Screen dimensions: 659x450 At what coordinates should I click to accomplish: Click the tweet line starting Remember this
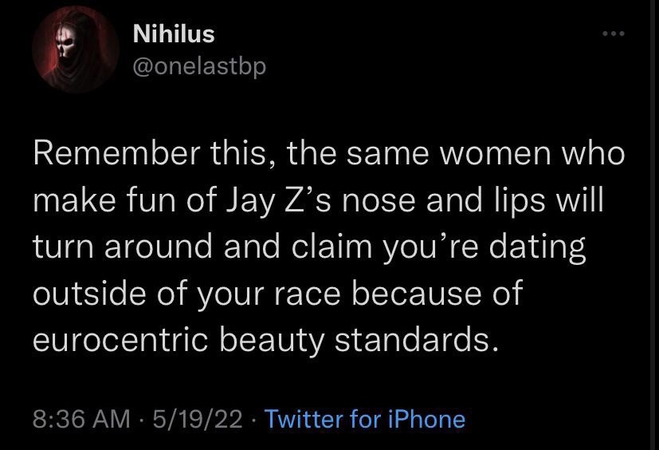pos(328,154)
